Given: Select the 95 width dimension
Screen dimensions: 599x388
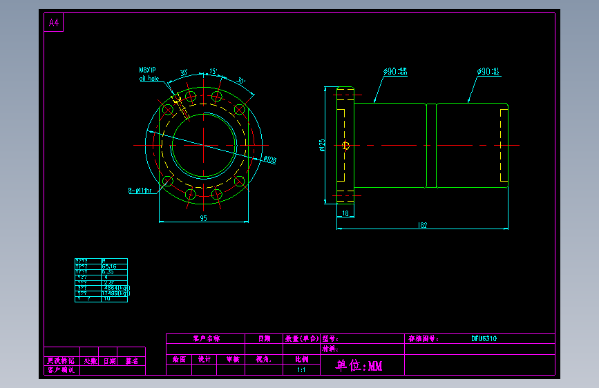Looking at the screenshot, I should coord(204,218).
